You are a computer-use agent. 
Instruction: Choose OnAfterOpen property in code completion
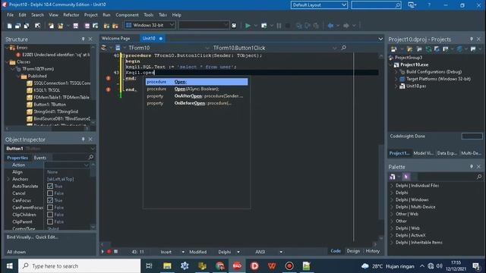197,96
